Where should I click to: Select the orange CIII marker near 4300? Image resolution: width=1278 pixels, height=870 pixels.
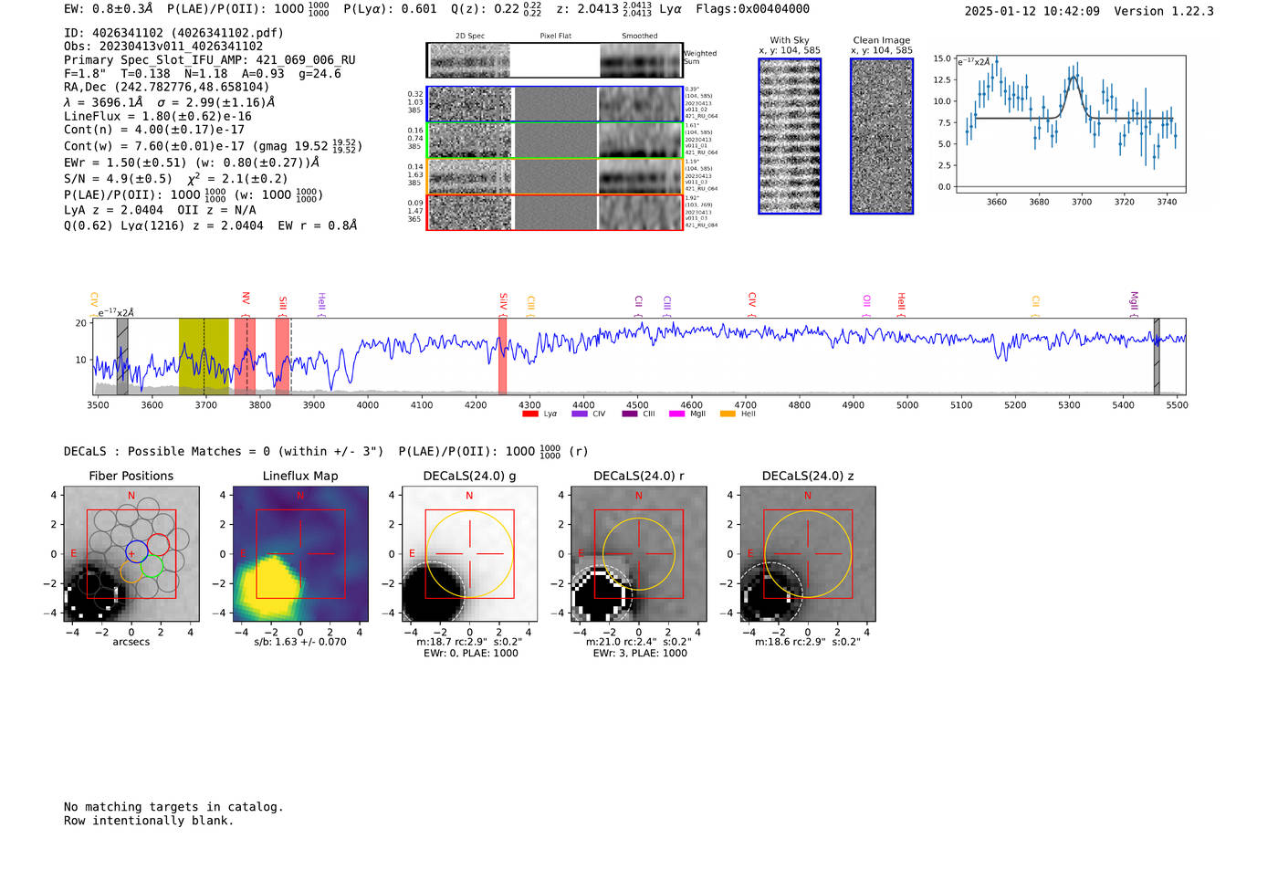click(x=530, y=306)
